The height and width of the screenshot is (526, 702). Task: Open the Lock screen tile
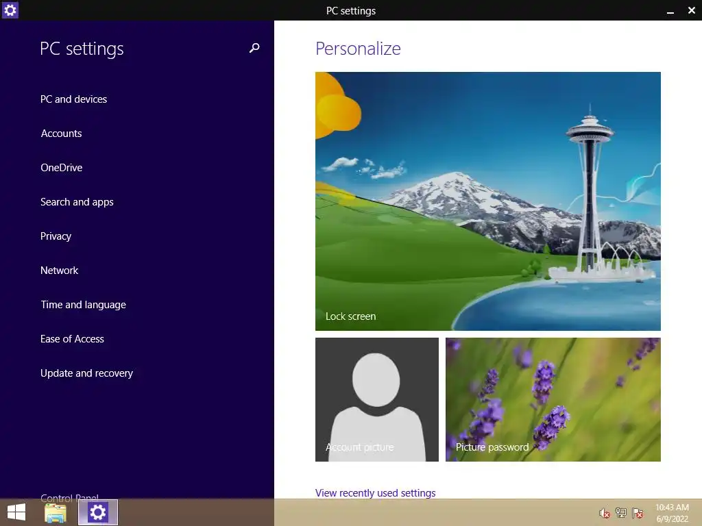(x=488, y=201)
